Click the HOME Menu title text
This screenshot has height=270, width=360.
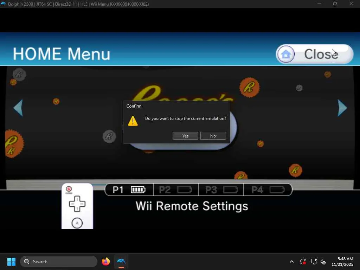[x=62, y=54]
